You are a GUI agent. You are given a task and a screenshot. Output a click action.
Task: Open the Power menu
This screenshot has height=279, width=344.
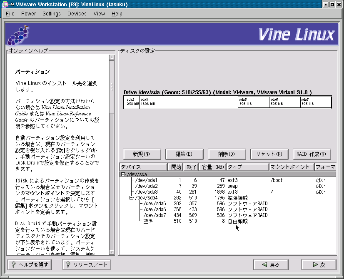[x=28, y=13]
